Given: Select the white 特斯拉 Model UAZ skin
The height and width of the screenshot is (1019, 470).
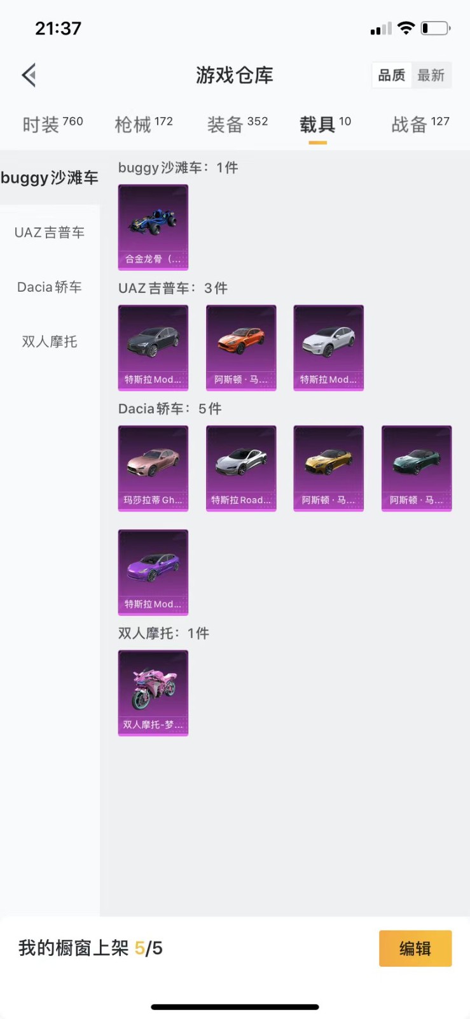Looking at the screenshot, I should pyautogui.click(x=328, y=348).
